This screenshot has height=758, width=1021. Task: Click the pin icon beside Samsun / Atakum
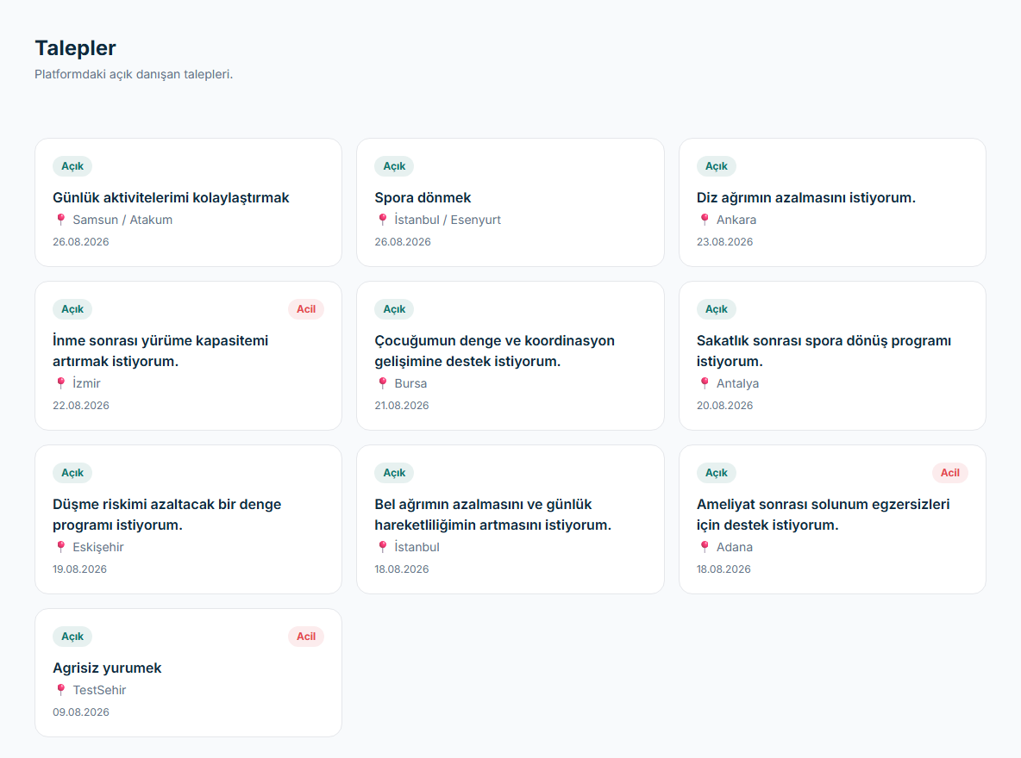[60, 220]
